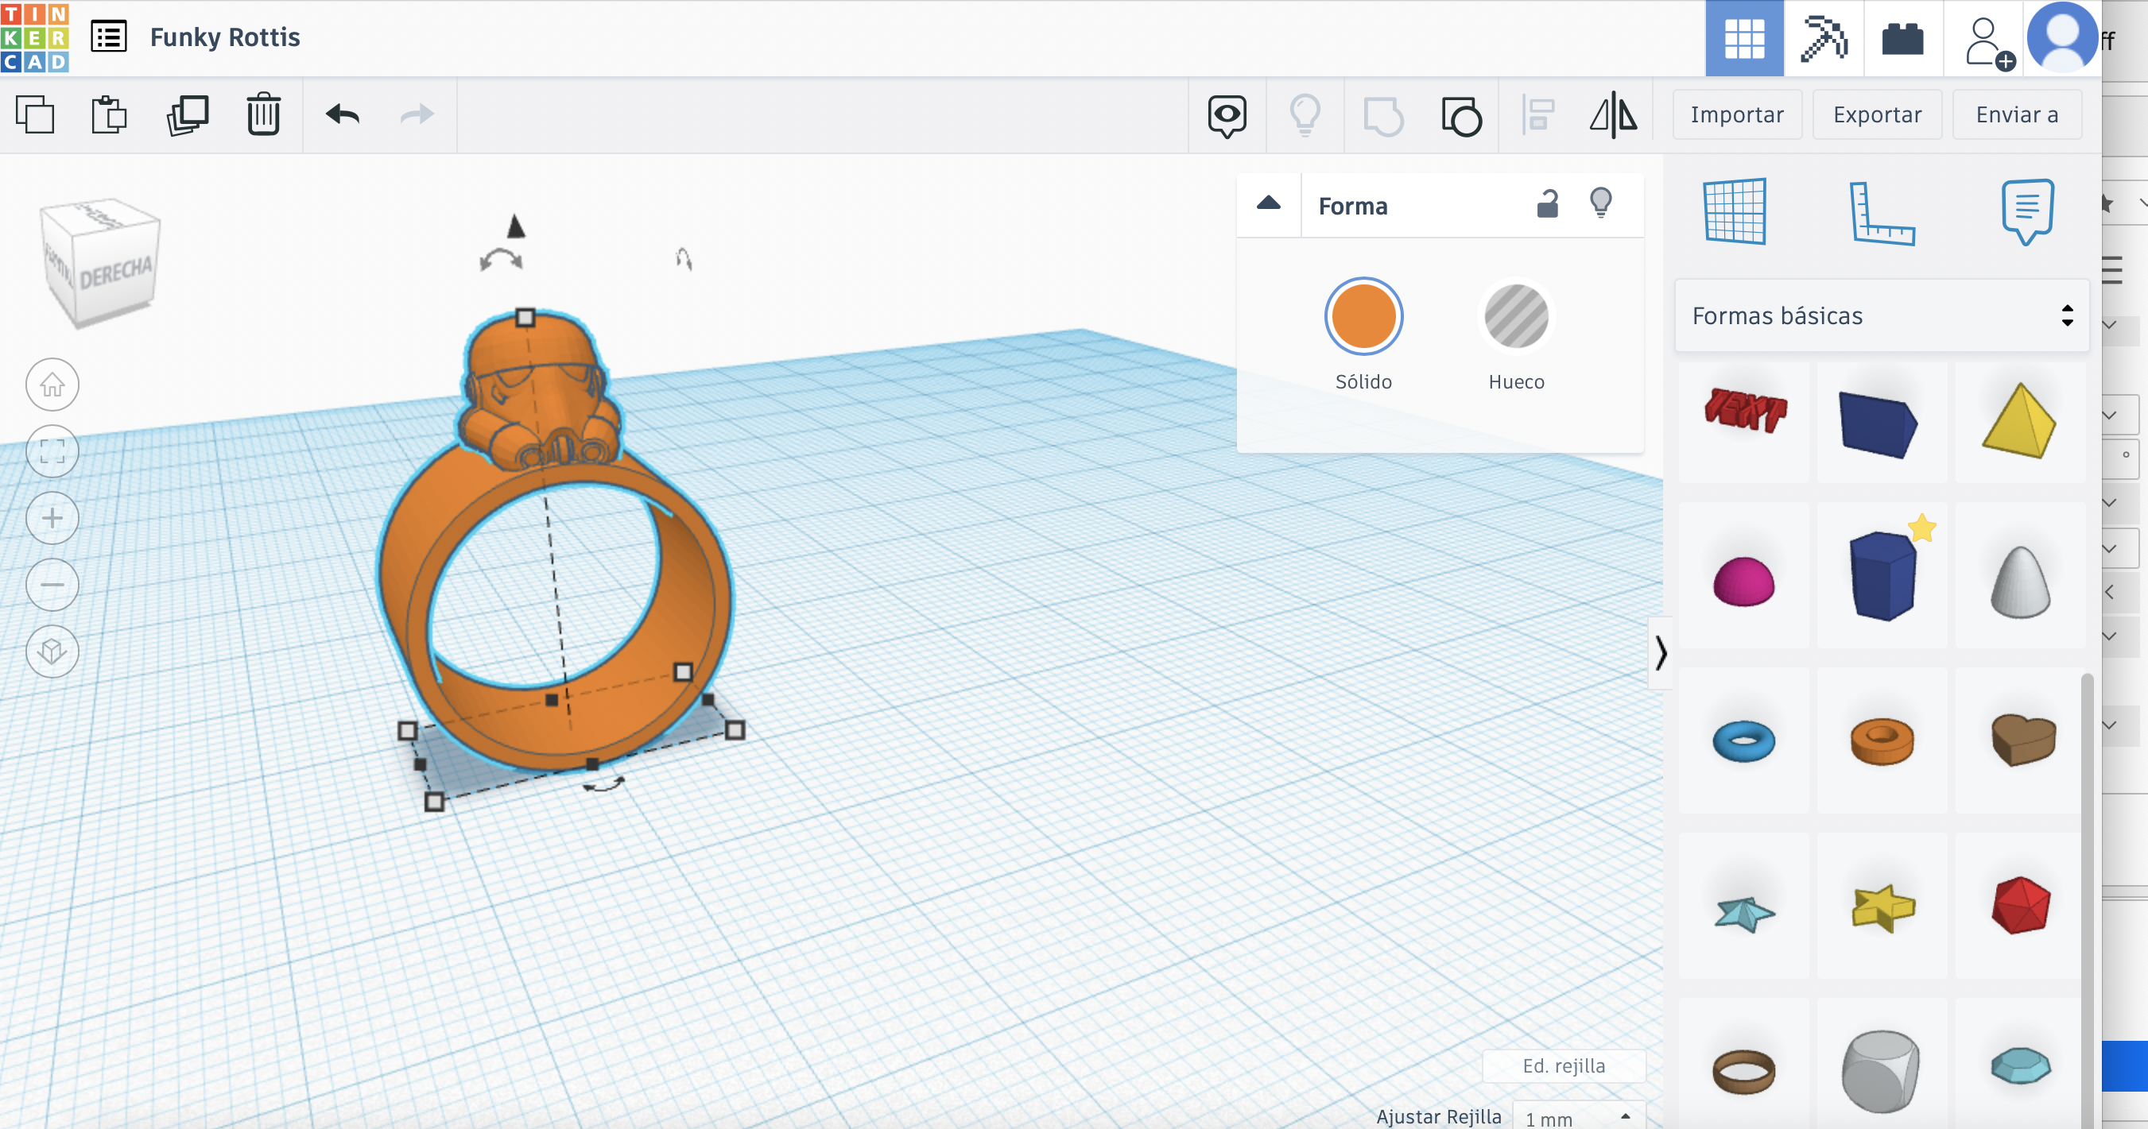Group the selected shapes

pos(1383,116)
